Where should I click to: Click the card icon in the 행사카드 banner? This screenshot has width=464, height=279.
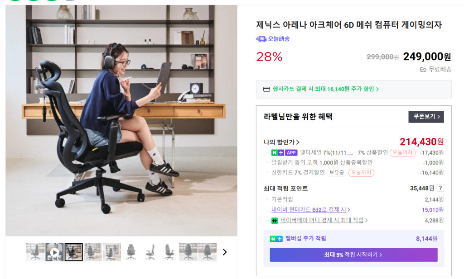click(x=266, y=89)
